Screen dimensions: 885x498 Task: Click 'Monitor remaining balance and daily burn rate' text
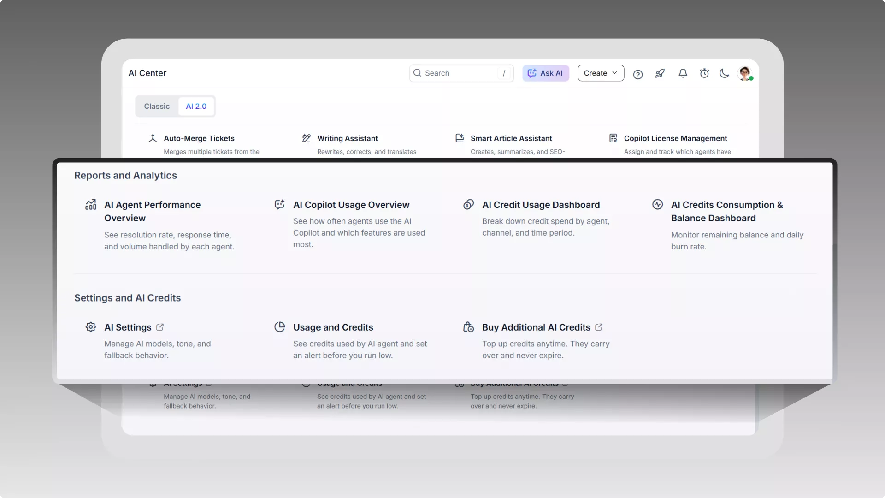(737, 241)
